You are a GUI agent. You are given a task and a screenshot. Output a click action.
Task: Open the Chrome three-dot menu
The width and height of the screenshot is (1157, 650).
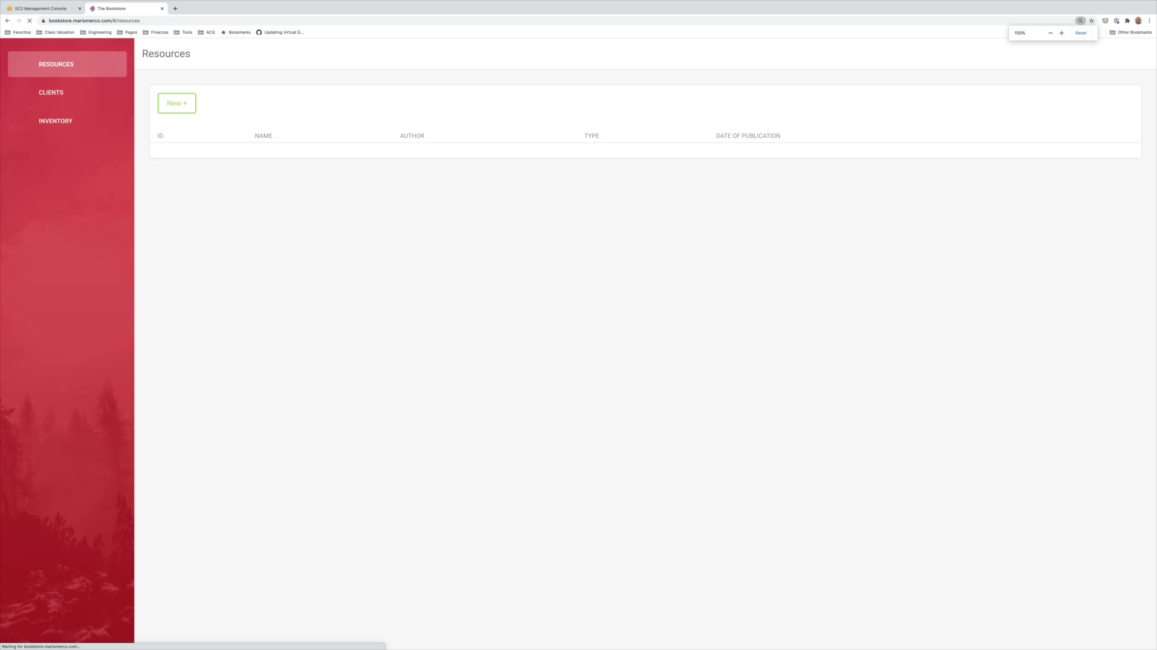click(x=1149, y=20)
